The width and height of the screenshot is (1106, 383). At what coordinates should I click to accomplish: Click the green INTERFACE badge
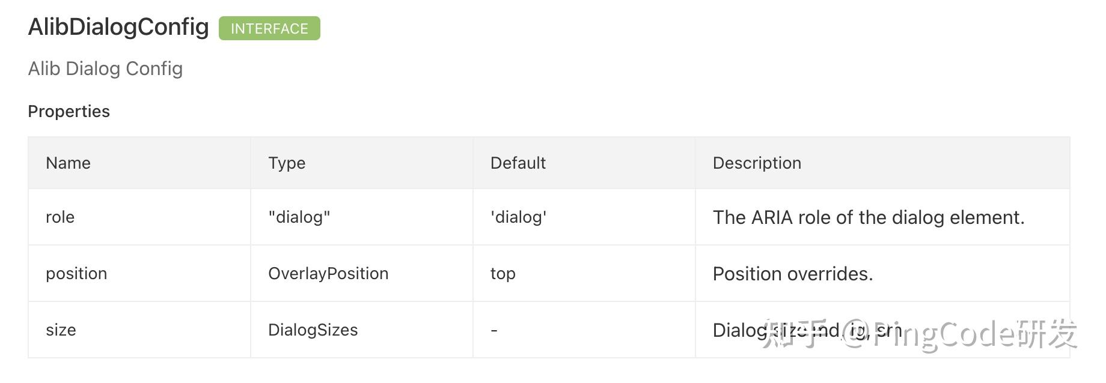pos(269,28)
